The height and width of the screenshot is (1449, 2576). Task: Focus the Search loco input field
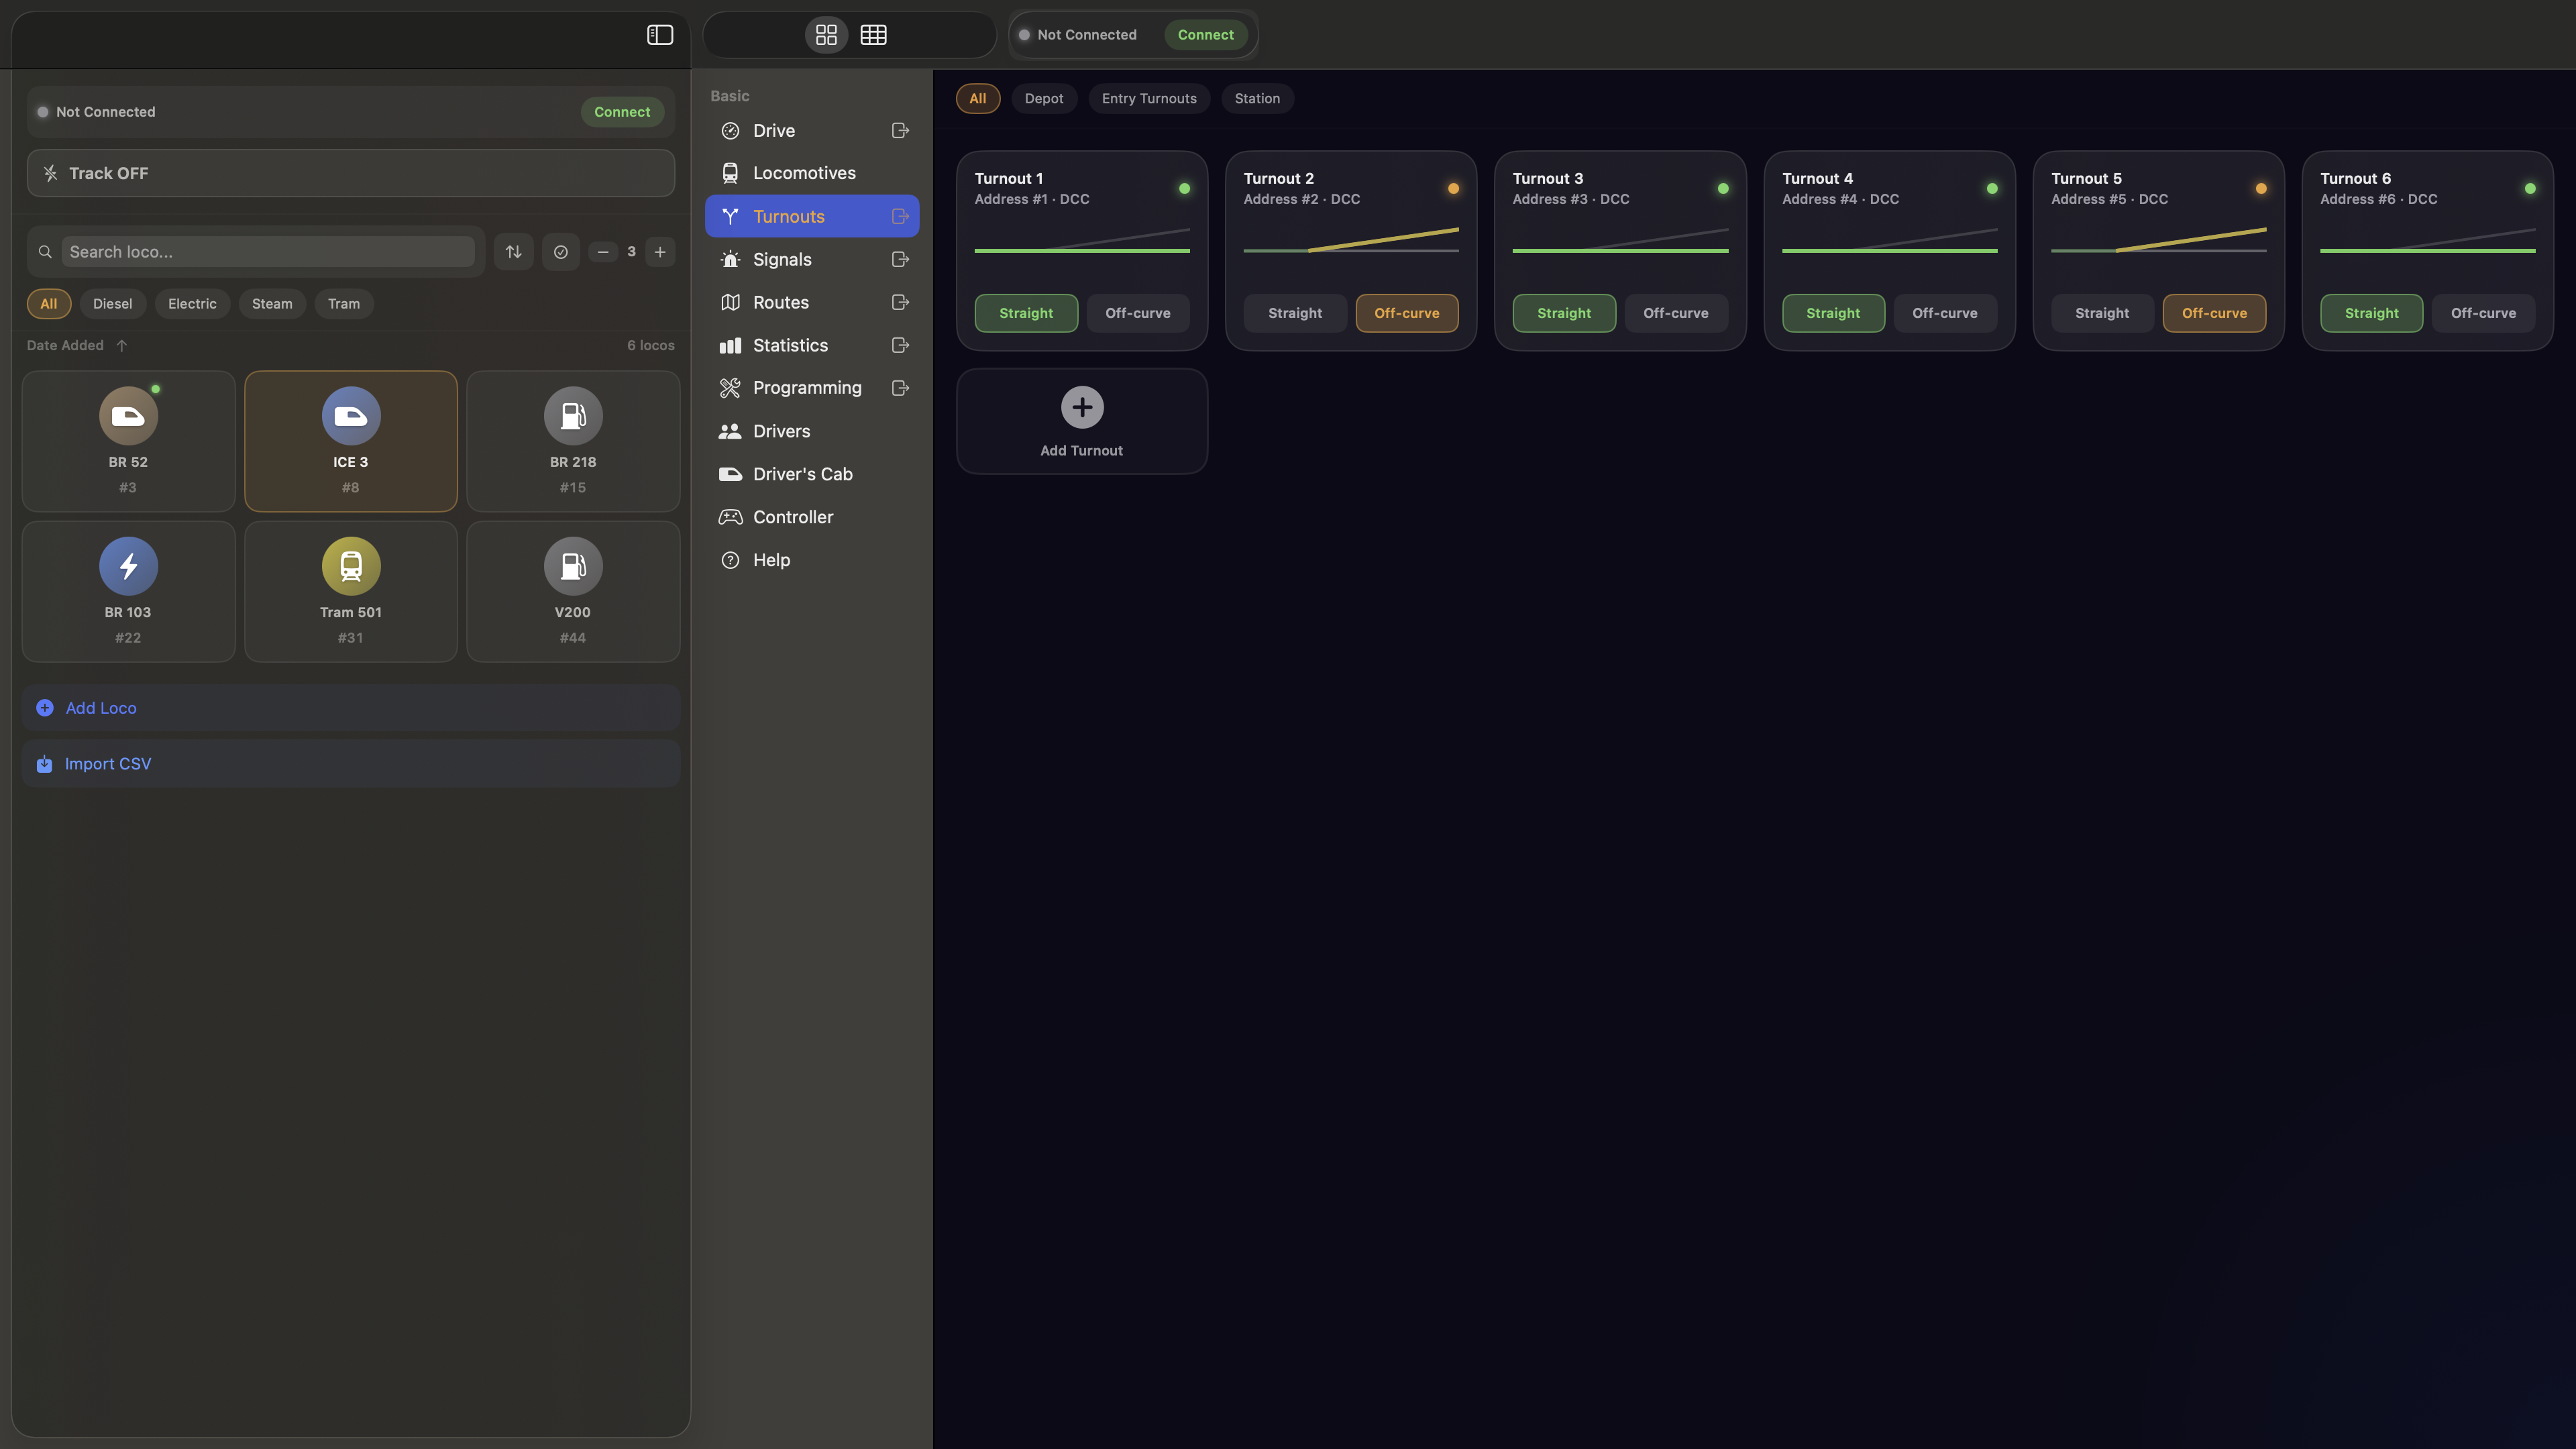(x=267, y=252)
